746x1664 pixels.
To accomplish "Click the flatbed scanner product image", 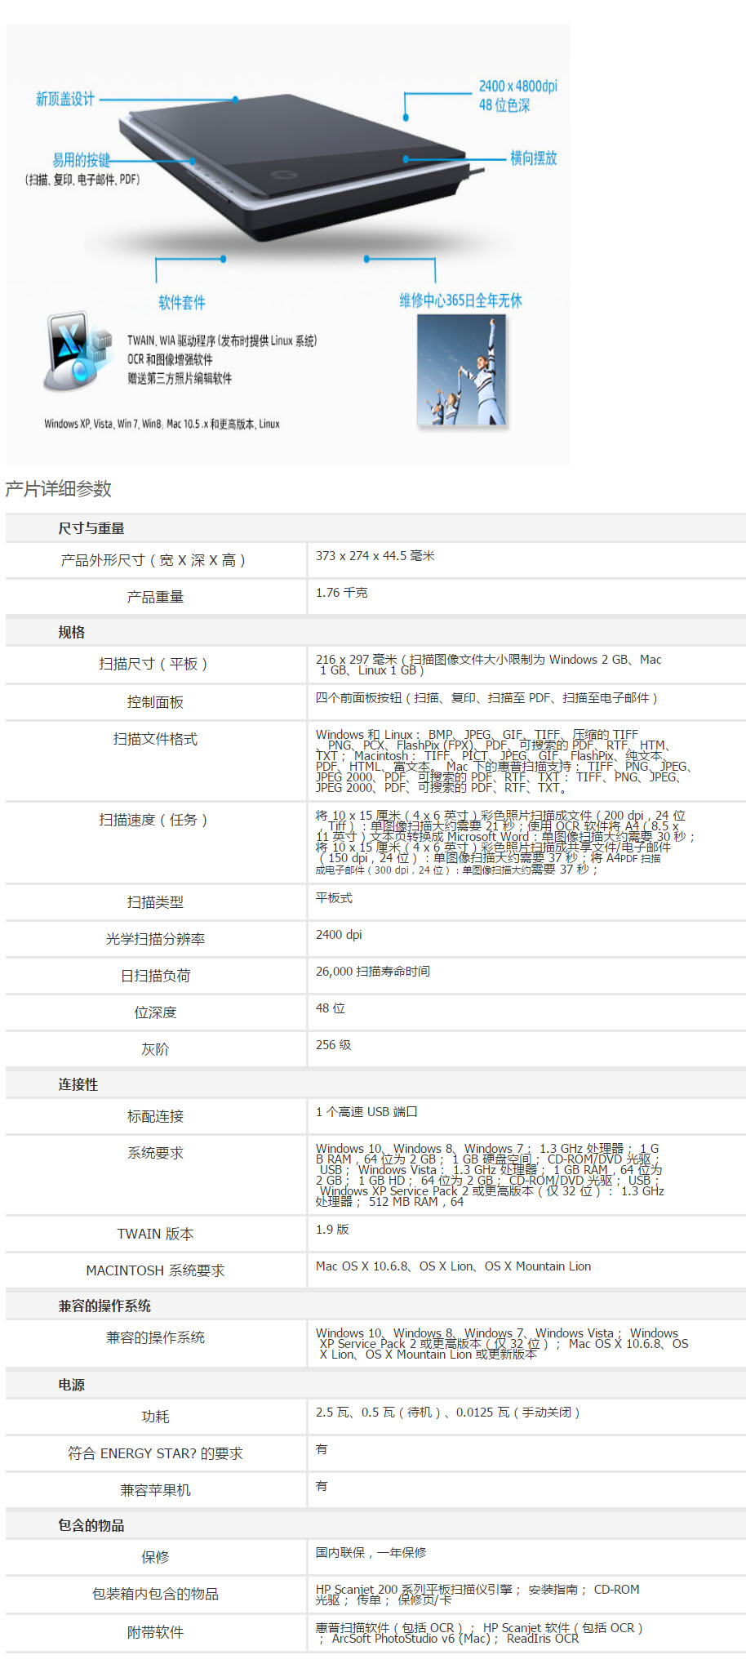I will pyautogui.click(x=294, y=167).
